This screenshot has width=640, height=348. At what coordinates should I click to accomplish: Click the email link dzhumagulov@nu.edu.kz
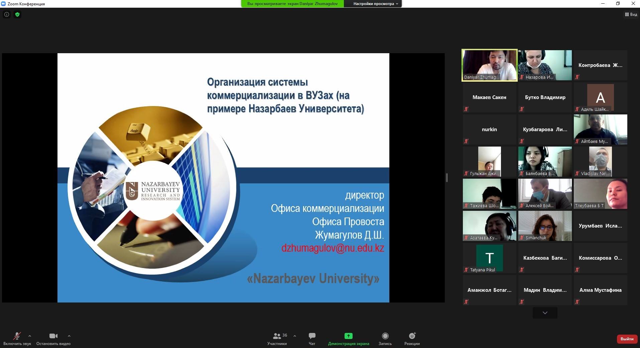pos(333,248)
